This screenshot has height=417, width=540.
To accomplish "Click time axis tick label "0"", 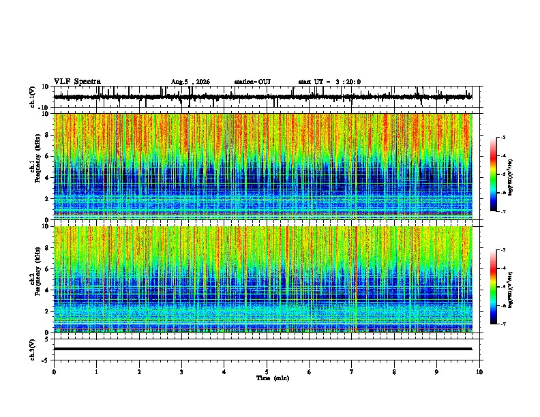I will (x=54, y=372).
